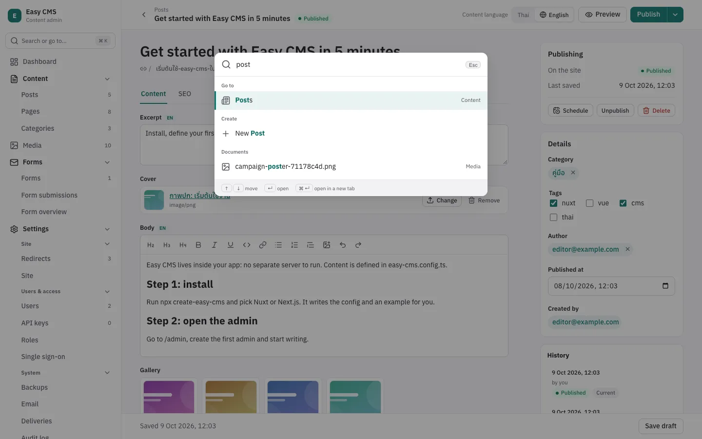Viewport: 702px width, 439px height.
Task: Focus the command palette search field
Action: [x=347, y=64]
